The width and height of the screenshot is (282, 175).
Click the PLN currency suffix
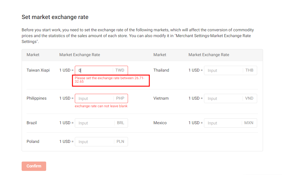coord(120,141)
